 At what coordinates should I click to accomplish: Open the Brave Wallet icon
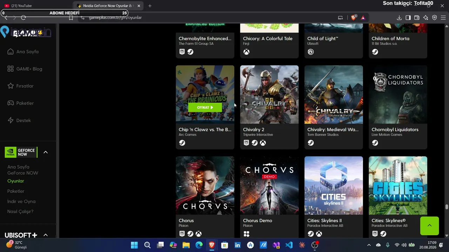pyautogui.click(x=417, y=17)
